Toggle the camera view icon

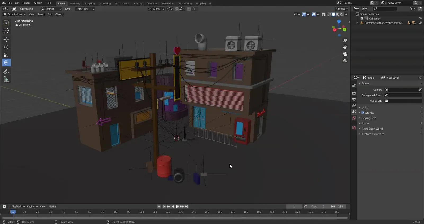click(x=345, y=54)
